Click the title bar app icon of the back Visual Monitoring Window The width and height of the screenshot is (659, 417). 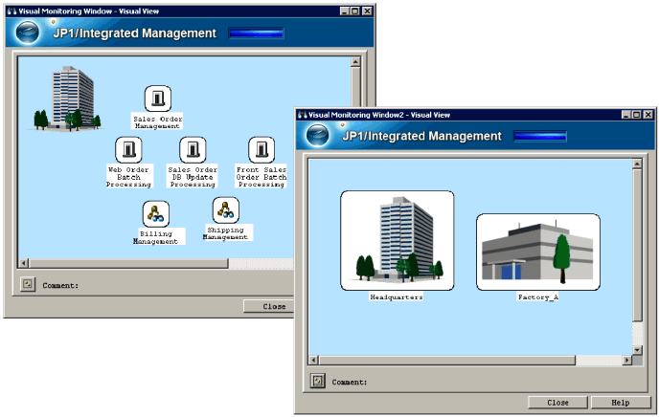coord(12,11)
